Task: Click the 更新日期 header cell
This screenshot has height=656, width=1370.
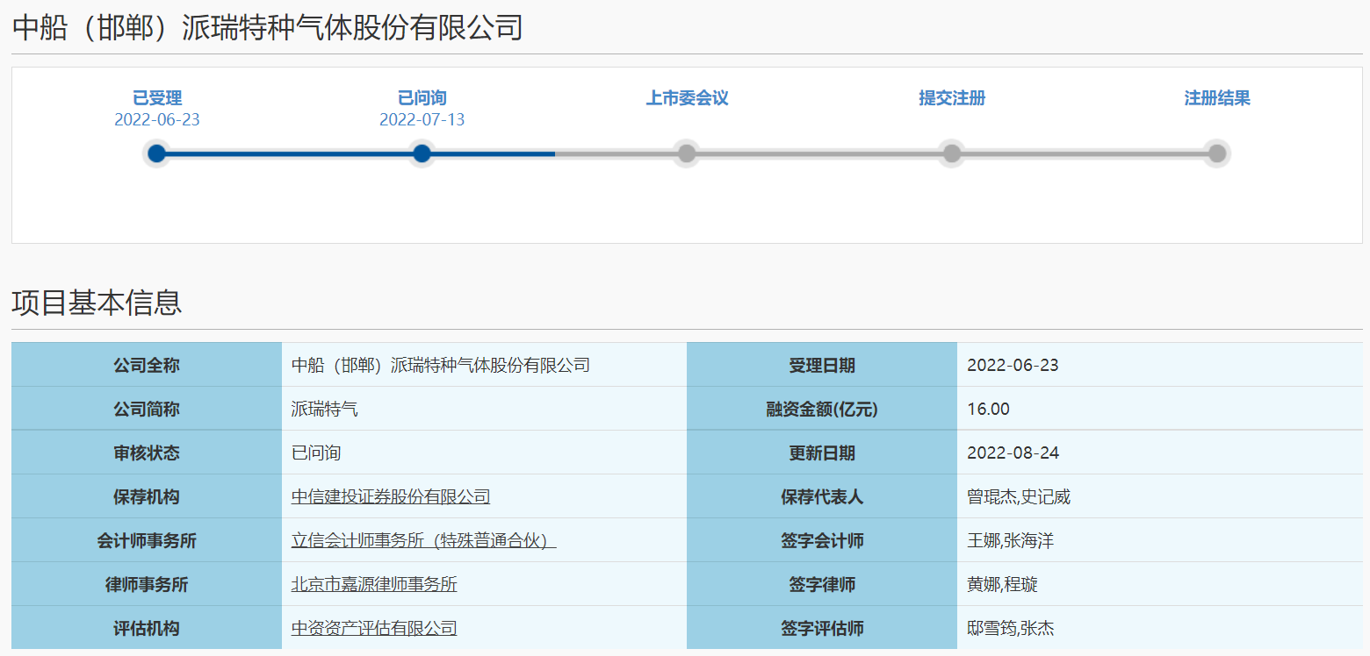Action: pos(822,453)
